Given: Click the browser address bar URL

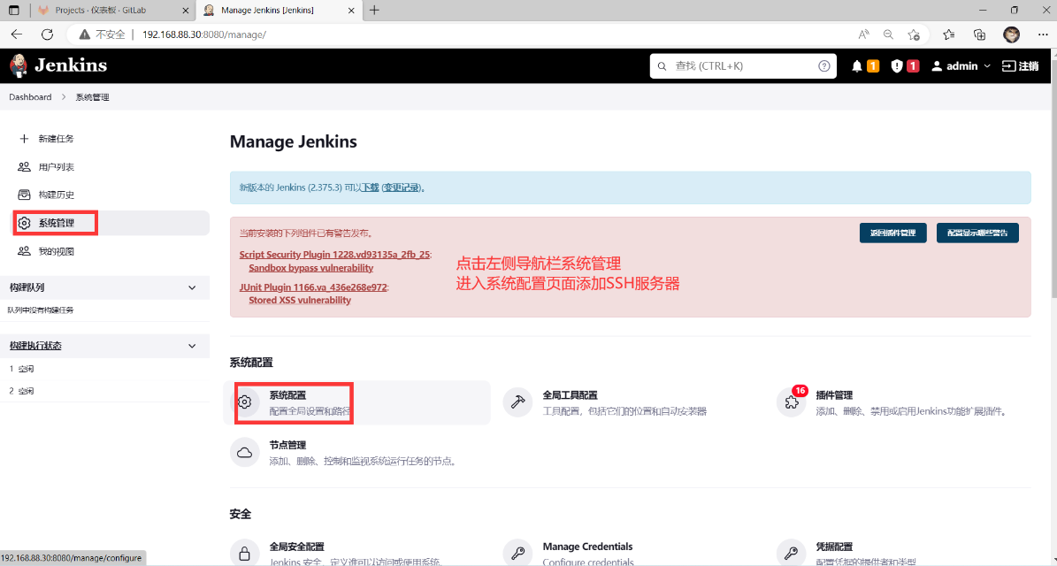Looking at the screenshot, I should [x=204, y=34].
